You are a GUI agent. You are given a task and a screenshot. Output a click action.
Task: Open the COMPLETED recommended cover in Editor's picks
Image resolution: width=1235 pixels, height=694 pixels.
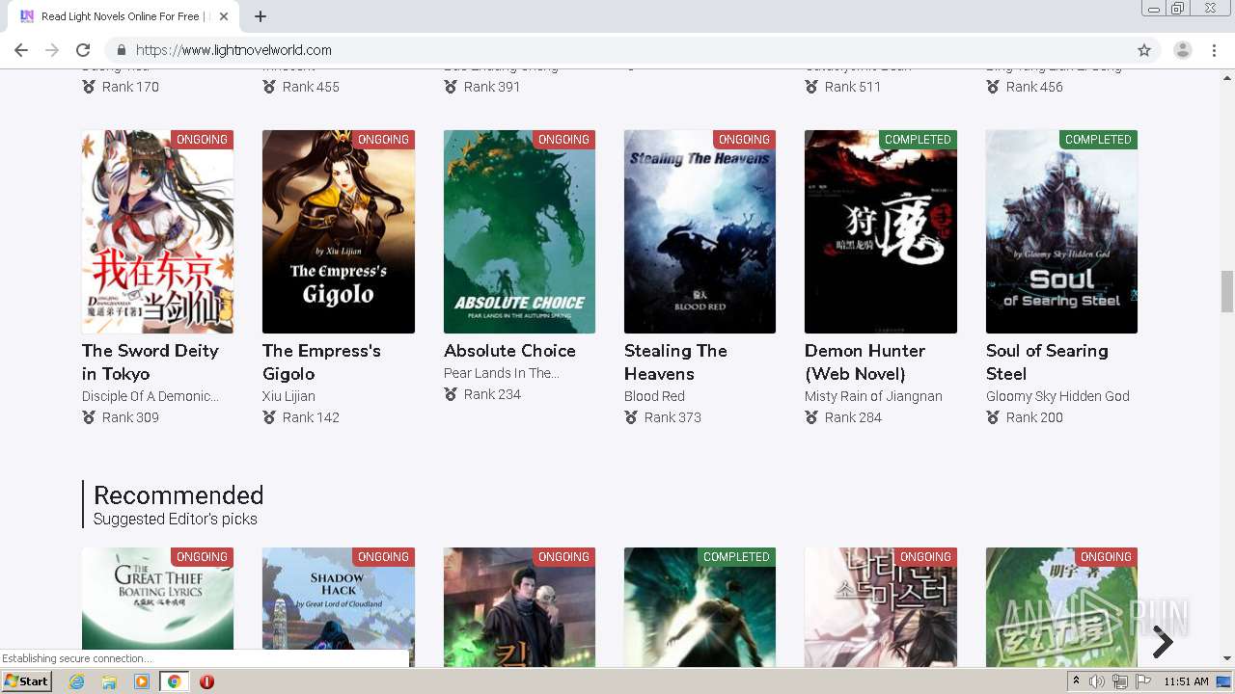click(x=700, y=607)
